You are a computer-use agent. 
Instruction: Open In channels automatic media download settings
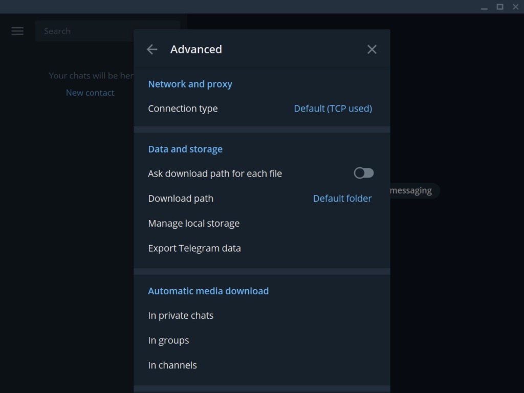click(172, 365)
